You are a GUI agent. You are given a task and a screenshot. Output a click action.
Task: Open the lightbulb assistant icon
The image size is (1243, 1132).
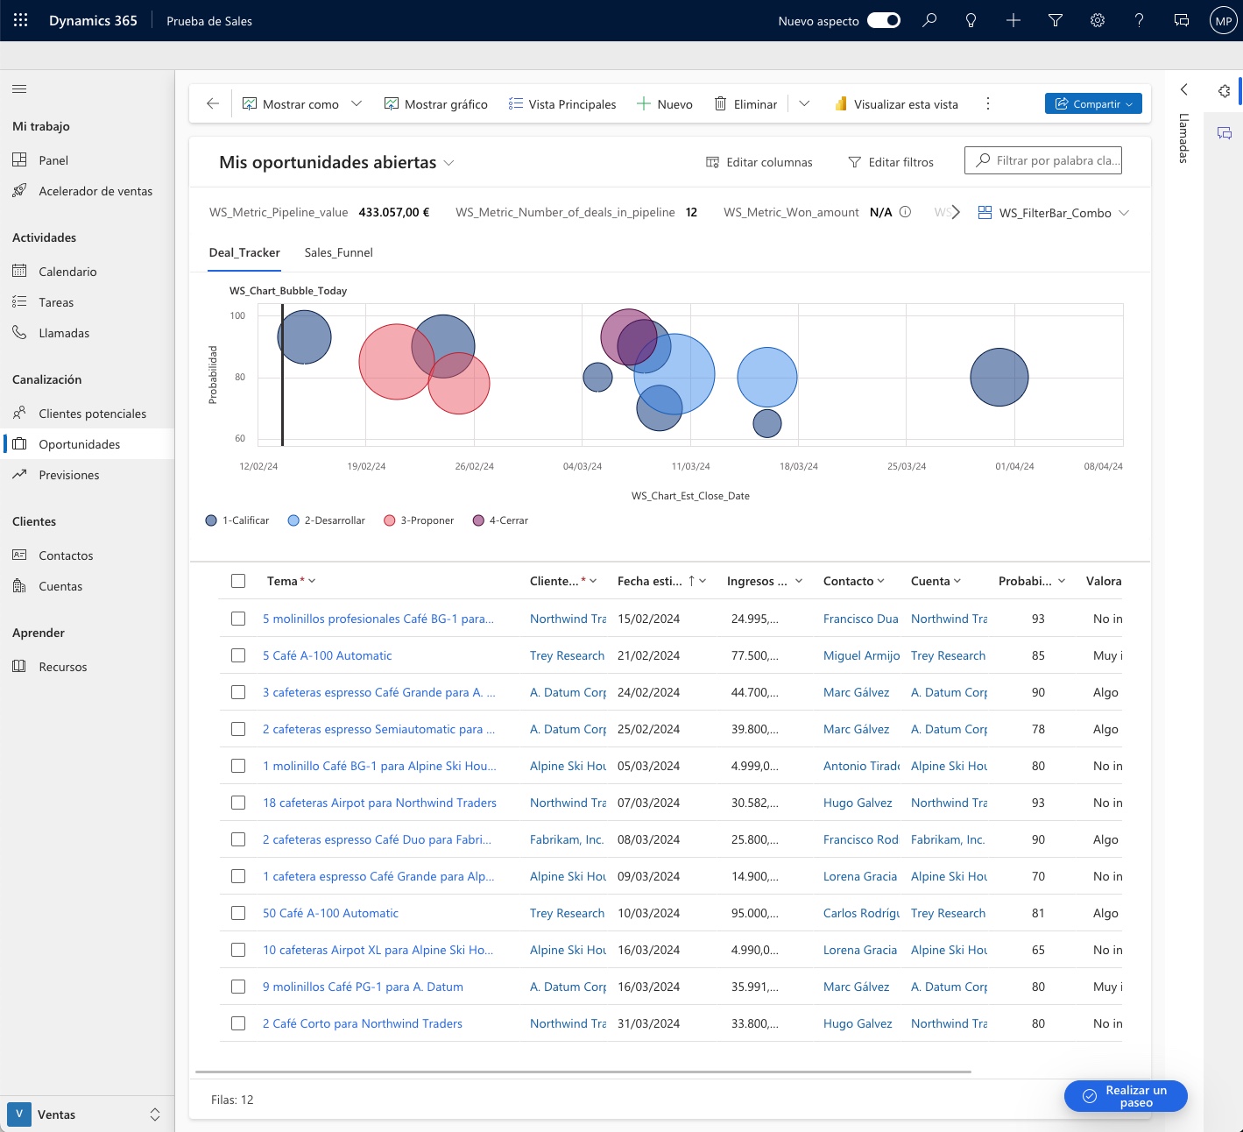point(971,20)
